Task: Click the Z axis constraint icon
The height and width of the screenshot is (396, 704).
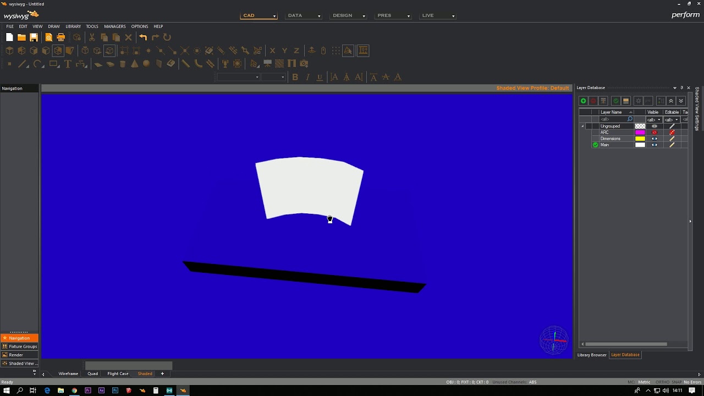Action: tap(296, 51)
